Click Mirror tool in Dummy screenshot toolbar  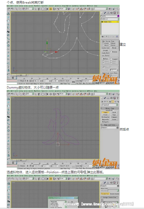coord(110,94)
